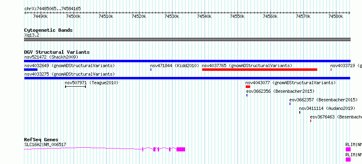Click the nsv521472 (Shaikh2009) variant label
Viewport: 362px width, 164px height.
pos(51,57)
